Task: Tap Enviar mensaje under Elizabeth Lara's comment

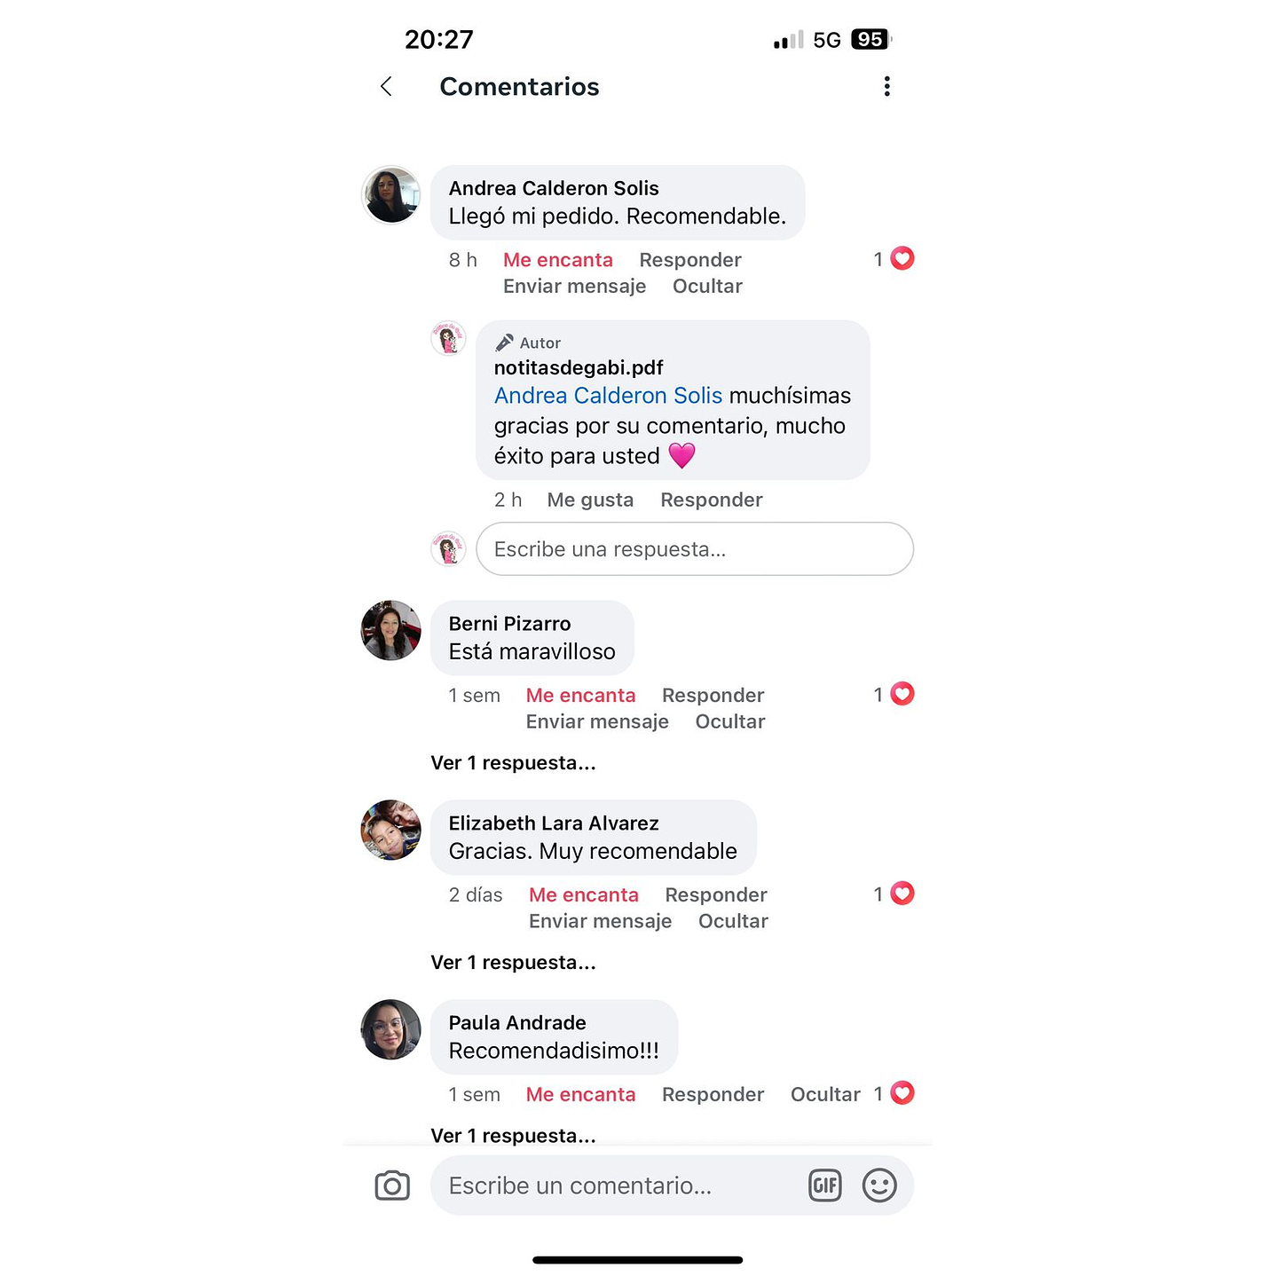Action: (600, 921)
